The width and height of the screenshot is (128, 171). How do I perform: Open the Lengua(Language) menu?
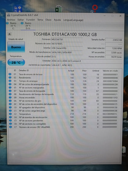point(73,20)
